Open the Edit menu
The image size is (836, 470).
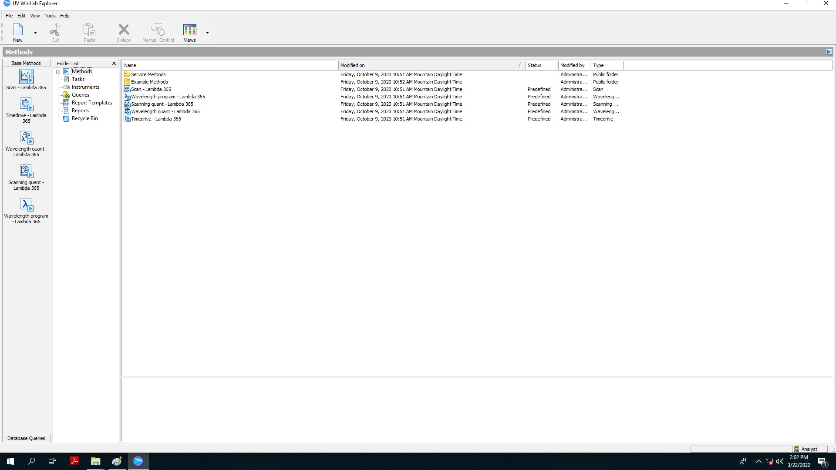[21, 16]
